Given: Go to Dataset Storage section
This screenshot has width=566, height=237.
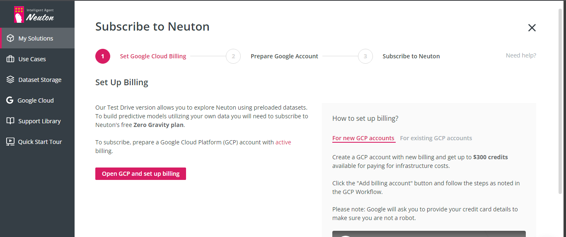Looking at the screenshot, I should pos(40,80).
